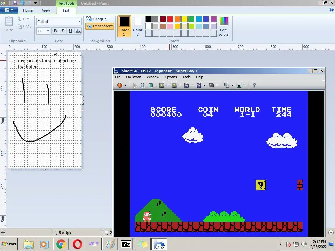Click the Cut button in Paint
The width and height of the screenshot is (335, 251).
point(23,19)
